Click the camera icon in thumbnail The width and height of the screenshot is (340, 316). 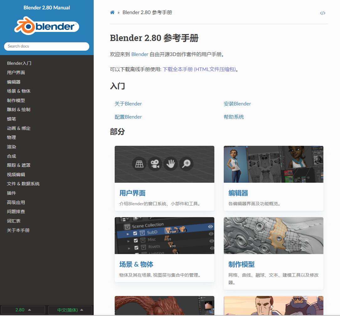(x=155, y=164)
